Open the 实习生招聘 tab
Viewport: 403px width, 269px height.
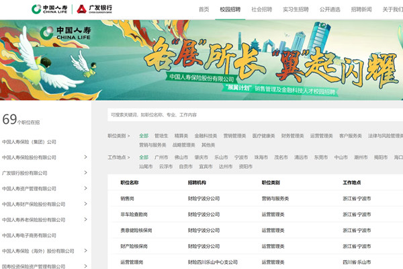coord(296,9)
